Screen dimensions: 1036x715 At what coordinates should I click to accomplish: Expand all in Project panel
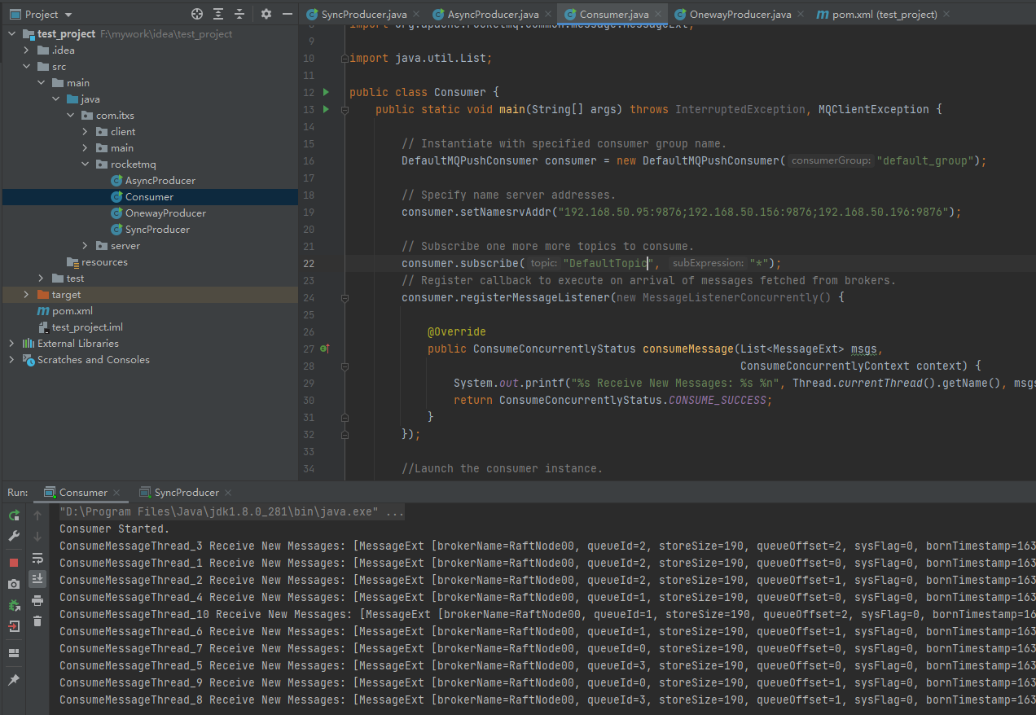(218, 14)
